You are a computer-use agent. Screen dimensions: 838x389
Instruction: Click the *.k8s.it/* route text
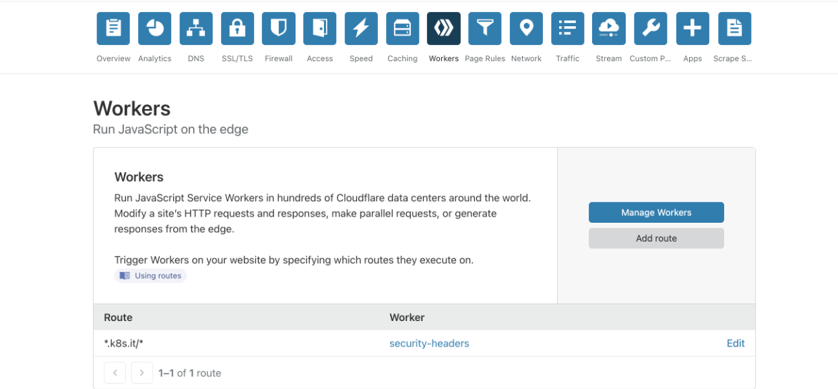pyautogui.click(x=124, y=343)
